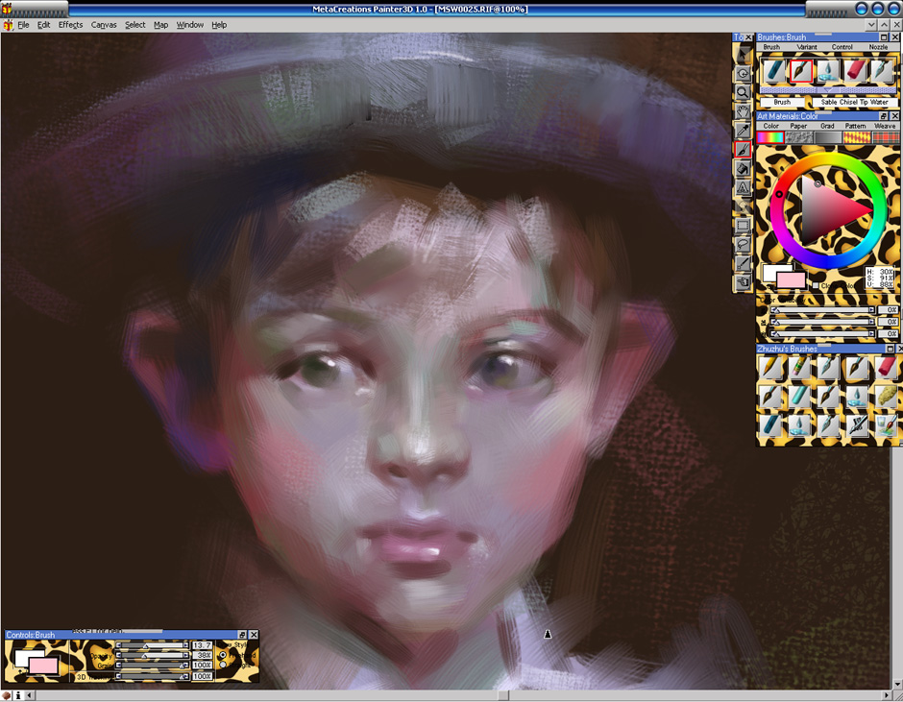903x702 pixels.
Task: Collapse the Art Materials:Color palette restore box
Action: click(x=884, y=116)
